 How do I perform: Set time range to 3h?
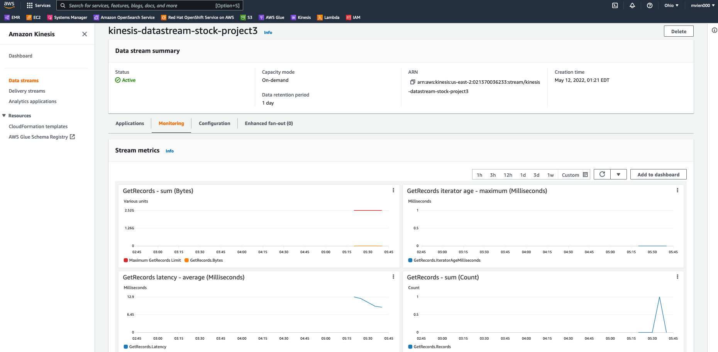pos(493,175)
